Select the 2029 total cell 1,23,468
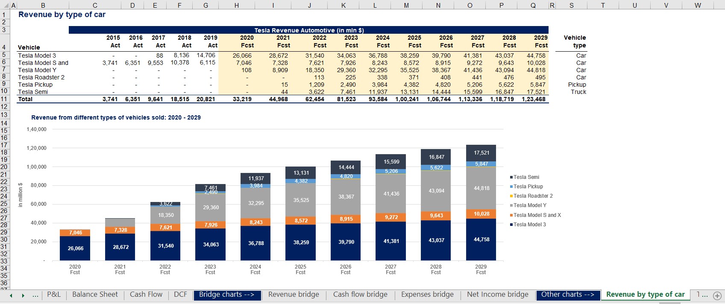Image resolution: width=725 pixels, height=304 pixels. tap(534, 99)
